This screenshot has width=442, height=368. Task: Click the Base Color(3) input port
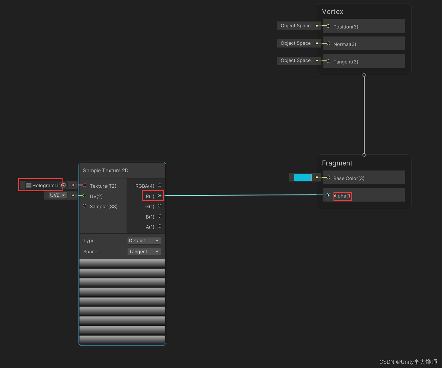[328, 177]
